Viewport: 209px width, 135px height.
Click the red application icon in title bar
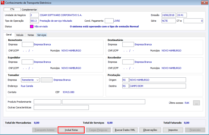3,3
